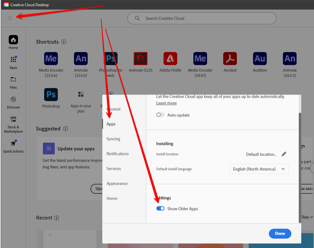Screen dimensions: 314x248
Task: Click the Done button
Action: 280,234
